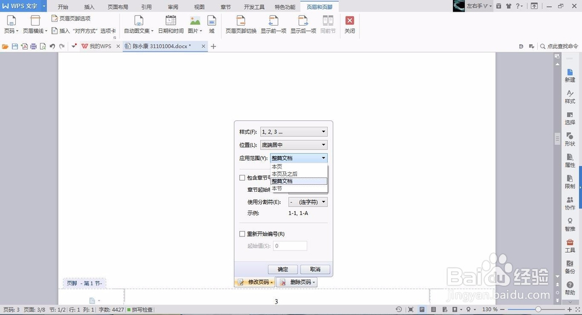Close the 陈永康 31101004.docx tab

pyautogui.click(x=203, y=46)
